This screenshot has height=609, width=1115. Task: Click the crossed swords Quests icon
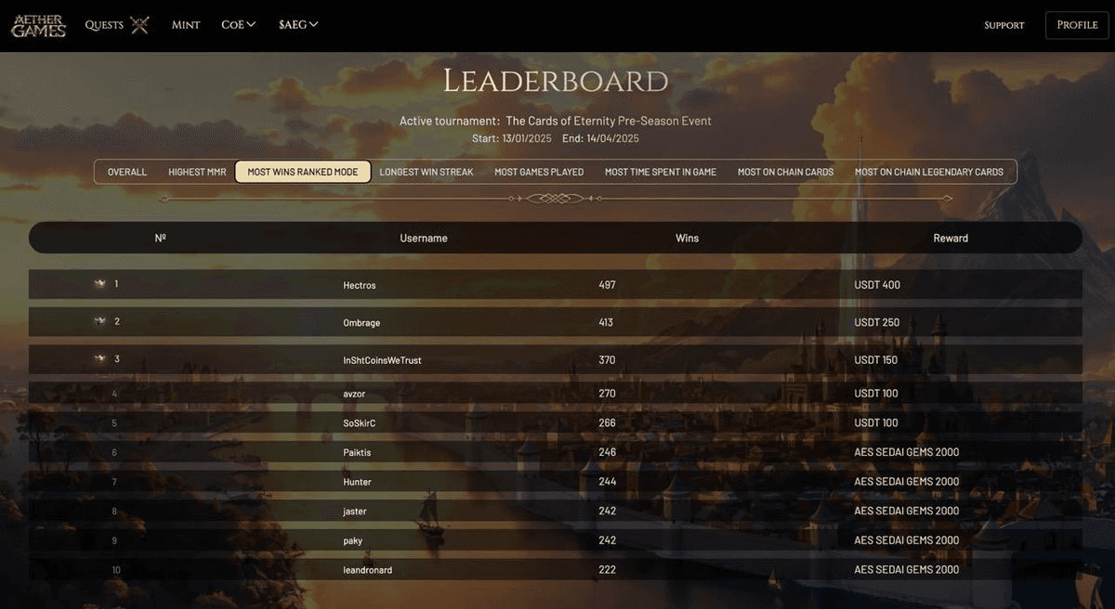(139, 25)
